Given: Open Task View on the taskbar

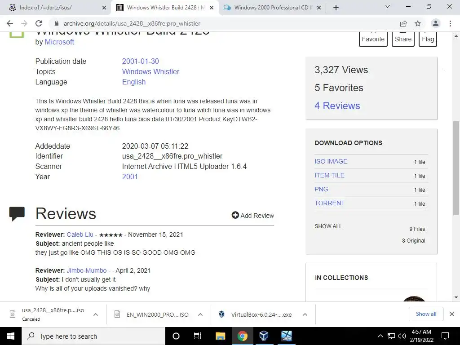Looking at the screenshot, I should coord(198,336).
